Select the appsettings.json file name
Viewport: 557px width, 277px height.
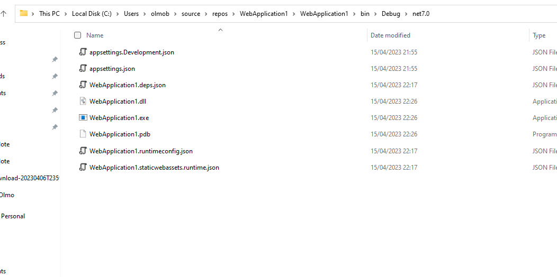(112, 69)
